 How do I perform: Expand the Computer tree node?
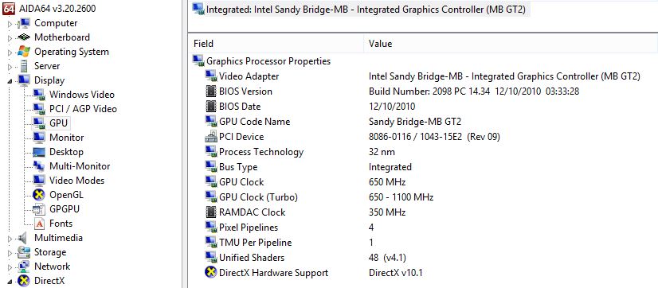click(x=10, y=24)
